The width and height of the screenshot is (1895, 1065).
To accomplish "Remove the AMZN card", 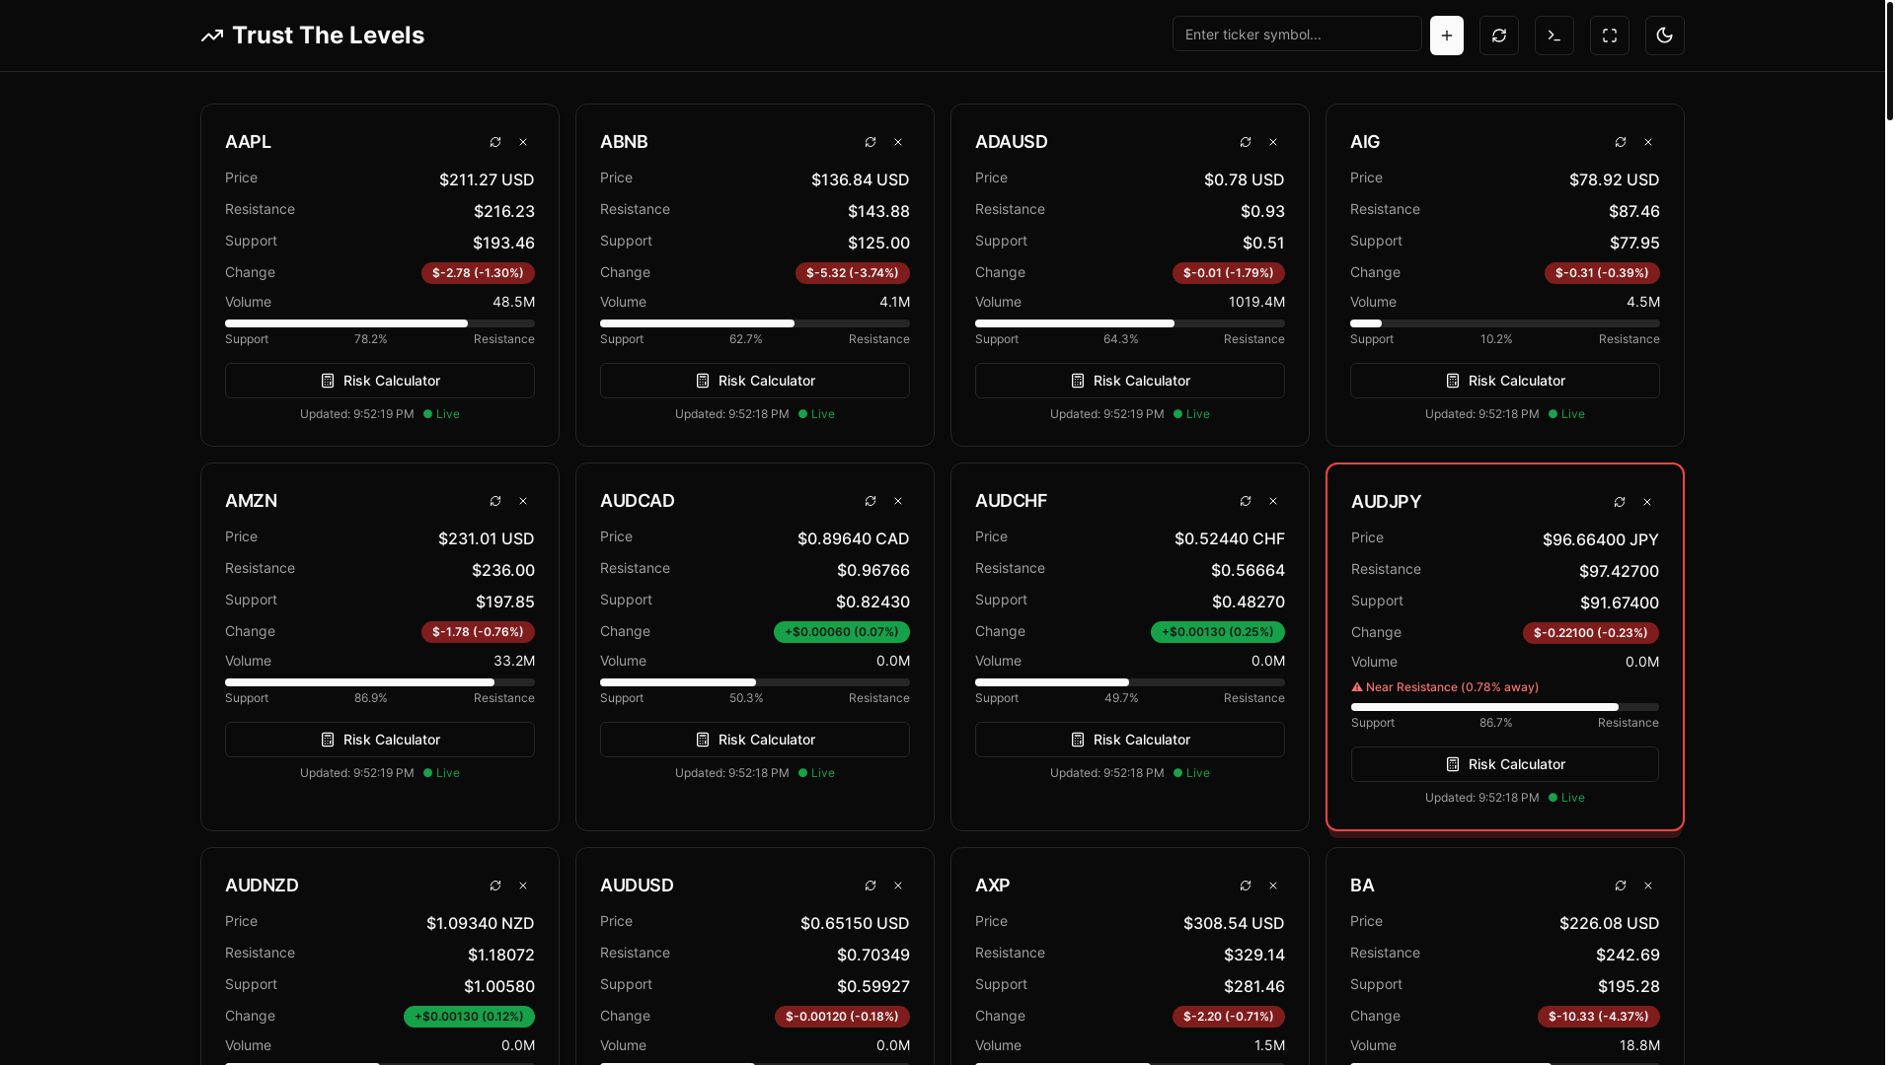I will [x=523, y=501].
